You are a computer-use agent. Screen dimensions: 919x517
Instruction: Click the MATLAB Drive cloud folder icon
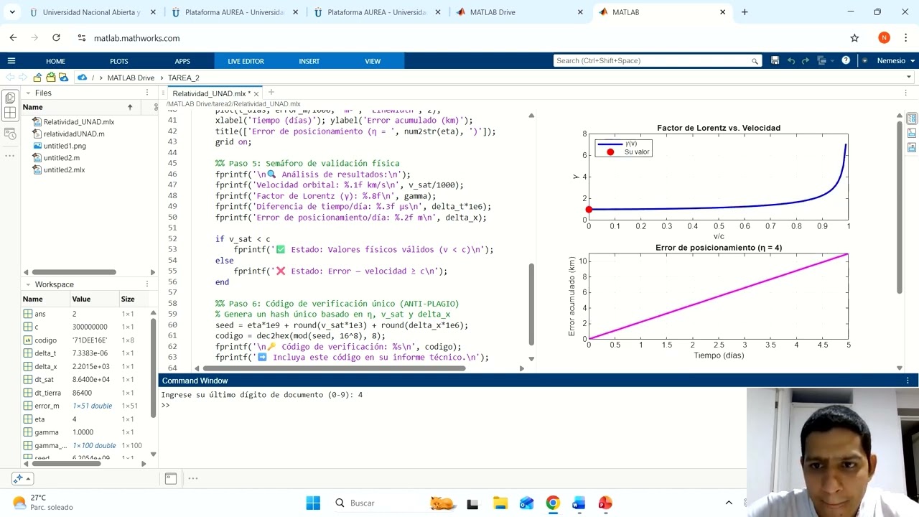pyautogui.click(x=64, y=78)
